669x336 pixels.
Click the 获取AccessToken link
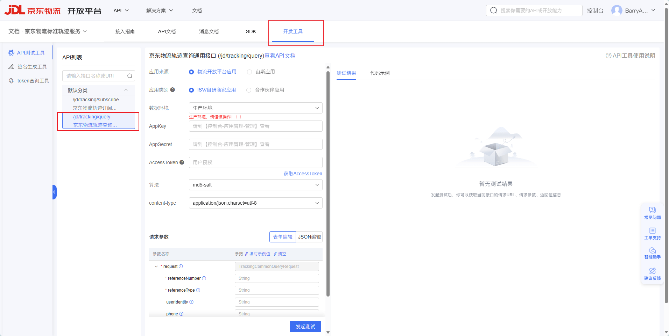click(303, 174)
